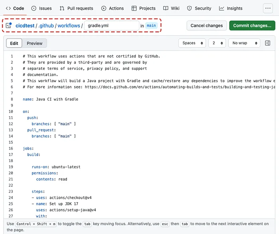
Task: Click 'contents: read' line
Action: point(51,179)
